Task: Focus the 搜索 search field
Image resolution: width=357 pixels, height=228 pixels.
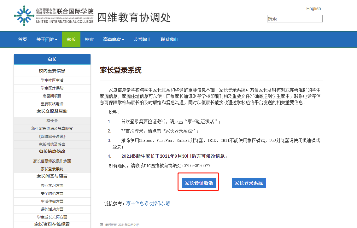Action: point(295,19)
